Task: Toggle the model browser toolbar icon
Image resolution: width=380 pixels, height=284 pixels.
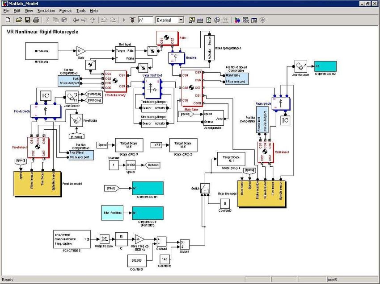Action: click(x=254, y=20)
